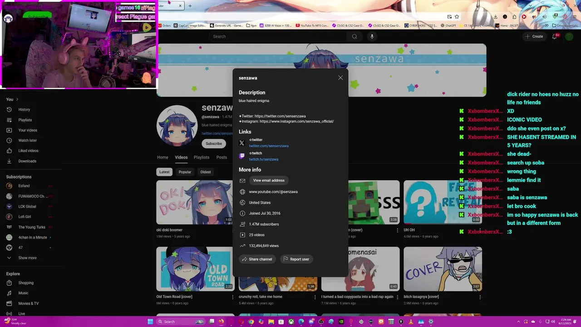This screenshot has height=327, width=581.
Task: Open more options for crunchy roll video
Action: [x=315, y=297]
